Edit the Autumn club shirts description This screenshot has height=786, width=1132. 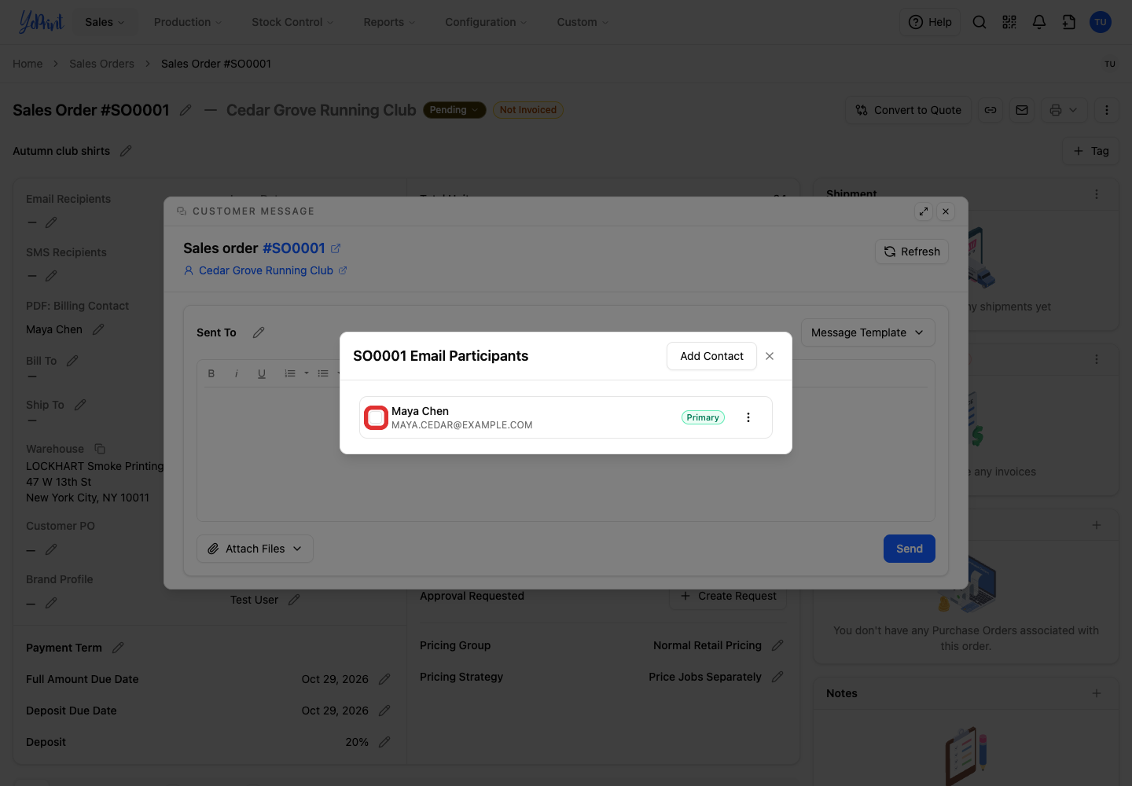[x=126, y=151]
